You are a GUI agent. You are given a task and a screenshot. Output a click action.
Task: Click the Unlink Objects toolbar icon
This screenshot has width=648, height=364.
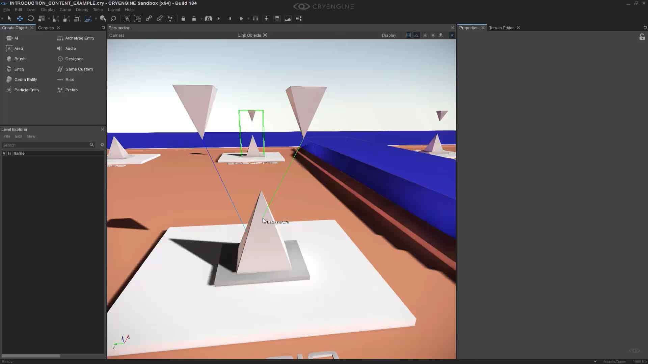[x=160, y=19]
